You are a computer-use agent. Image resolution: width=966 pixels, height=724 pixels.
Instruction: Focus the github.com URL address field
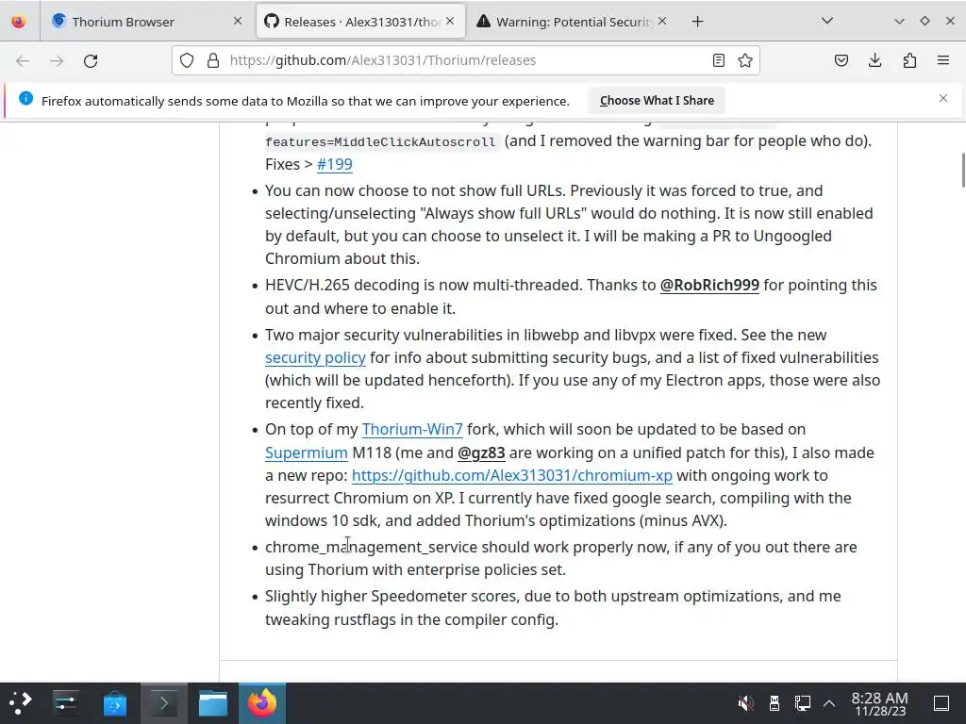coord(467,60)
